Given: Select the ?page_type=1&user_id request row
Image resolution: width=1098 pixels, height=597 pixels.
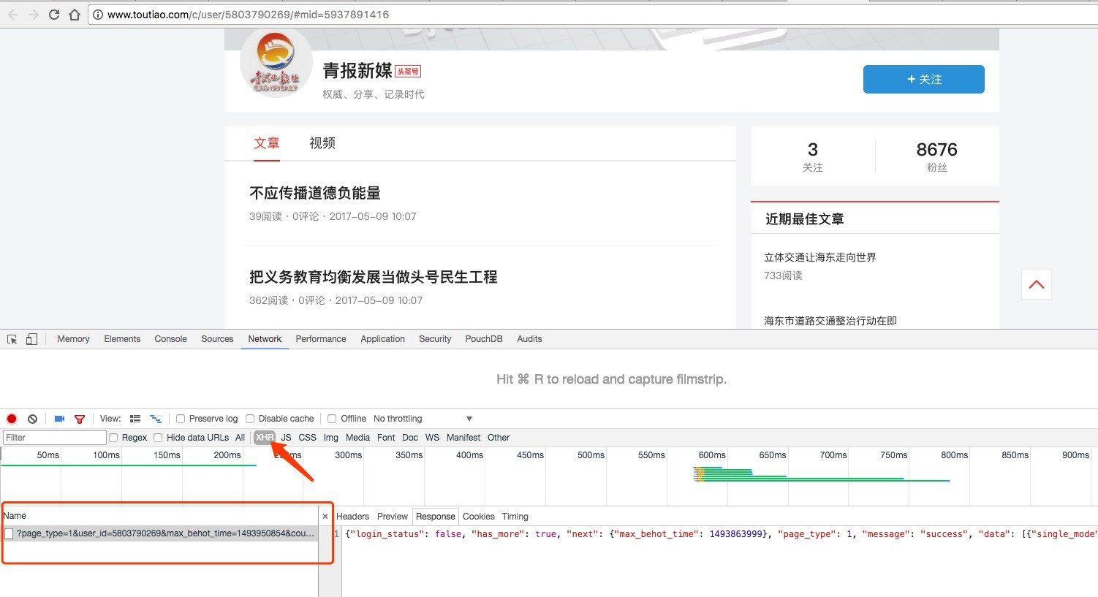Looking at the screenshot, I should tap(159, 534).
